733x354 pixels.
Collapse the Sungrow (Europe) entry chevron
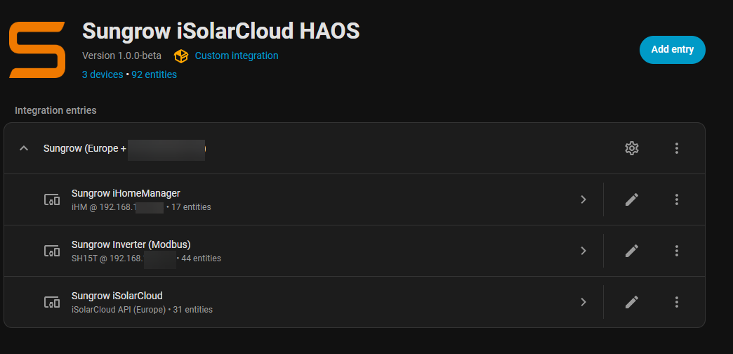click(24, 148)
